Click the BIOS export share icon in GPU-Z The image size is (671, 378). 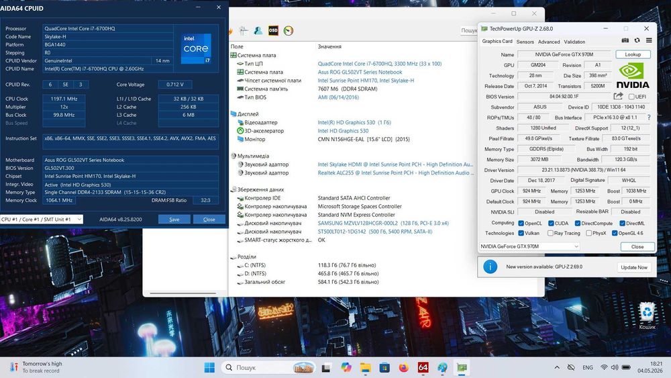pyautogui.click(x=618, y=96)
